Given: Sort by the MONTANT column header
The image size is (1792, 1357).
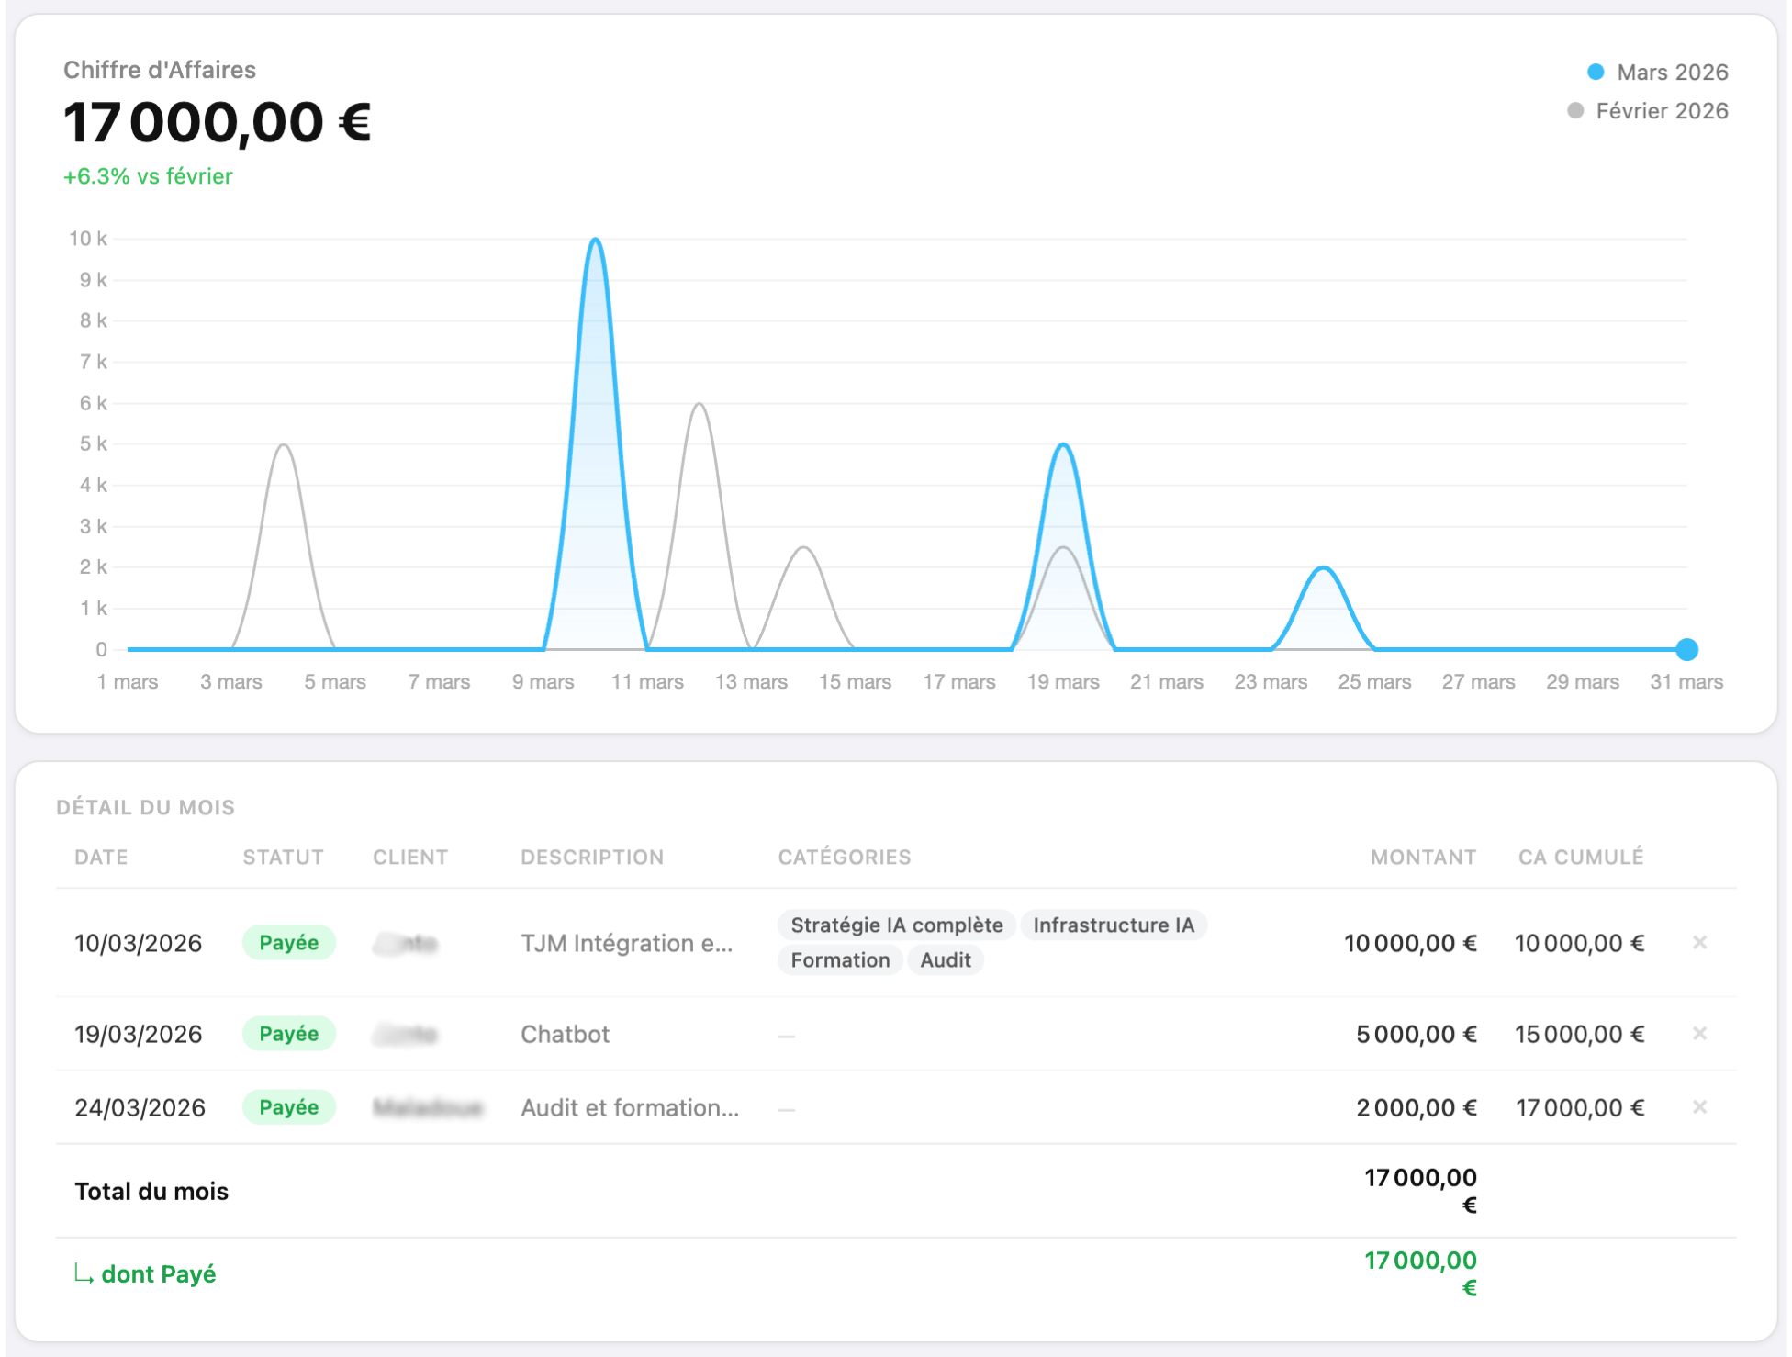Looking at the screenshot, I should click(x=1423, y=857).
